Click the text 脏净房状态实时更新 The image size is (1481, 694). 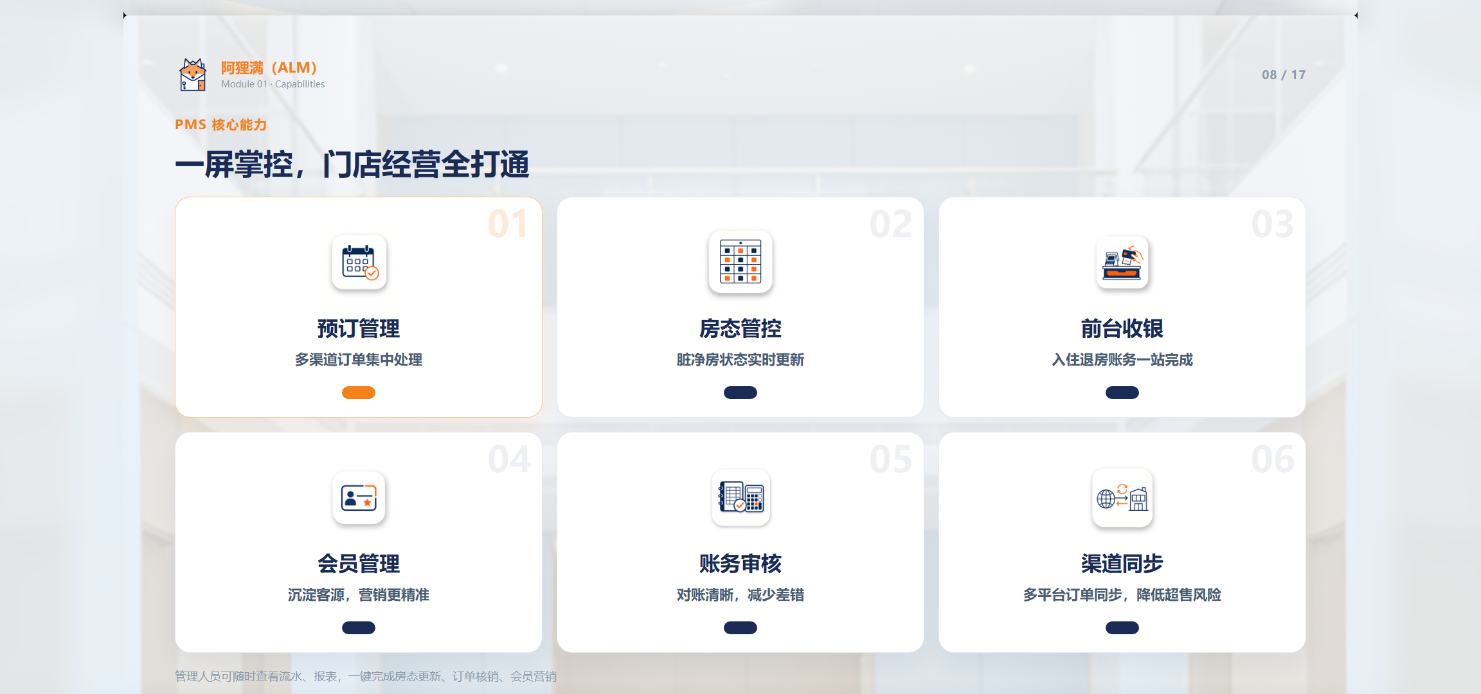point(740,360)
